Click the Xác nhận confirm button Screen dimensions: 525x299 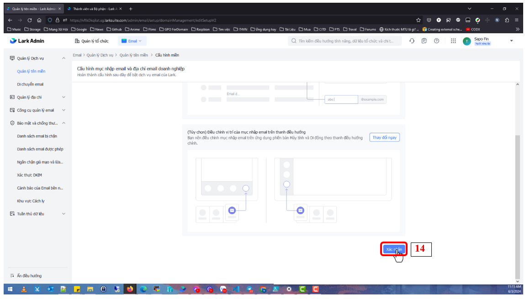point(394,249)
